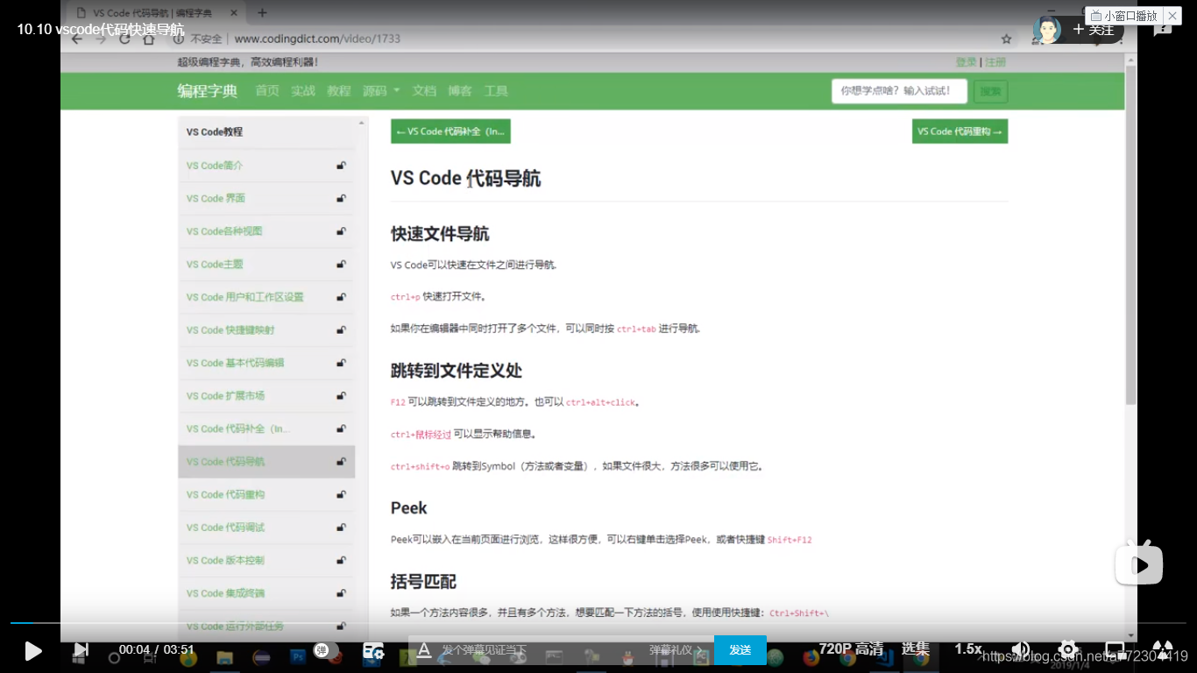This screenshot has height=673, width=1197.
Task: Send the danmaku with the 发送 button
Action: tap(740, 649)
